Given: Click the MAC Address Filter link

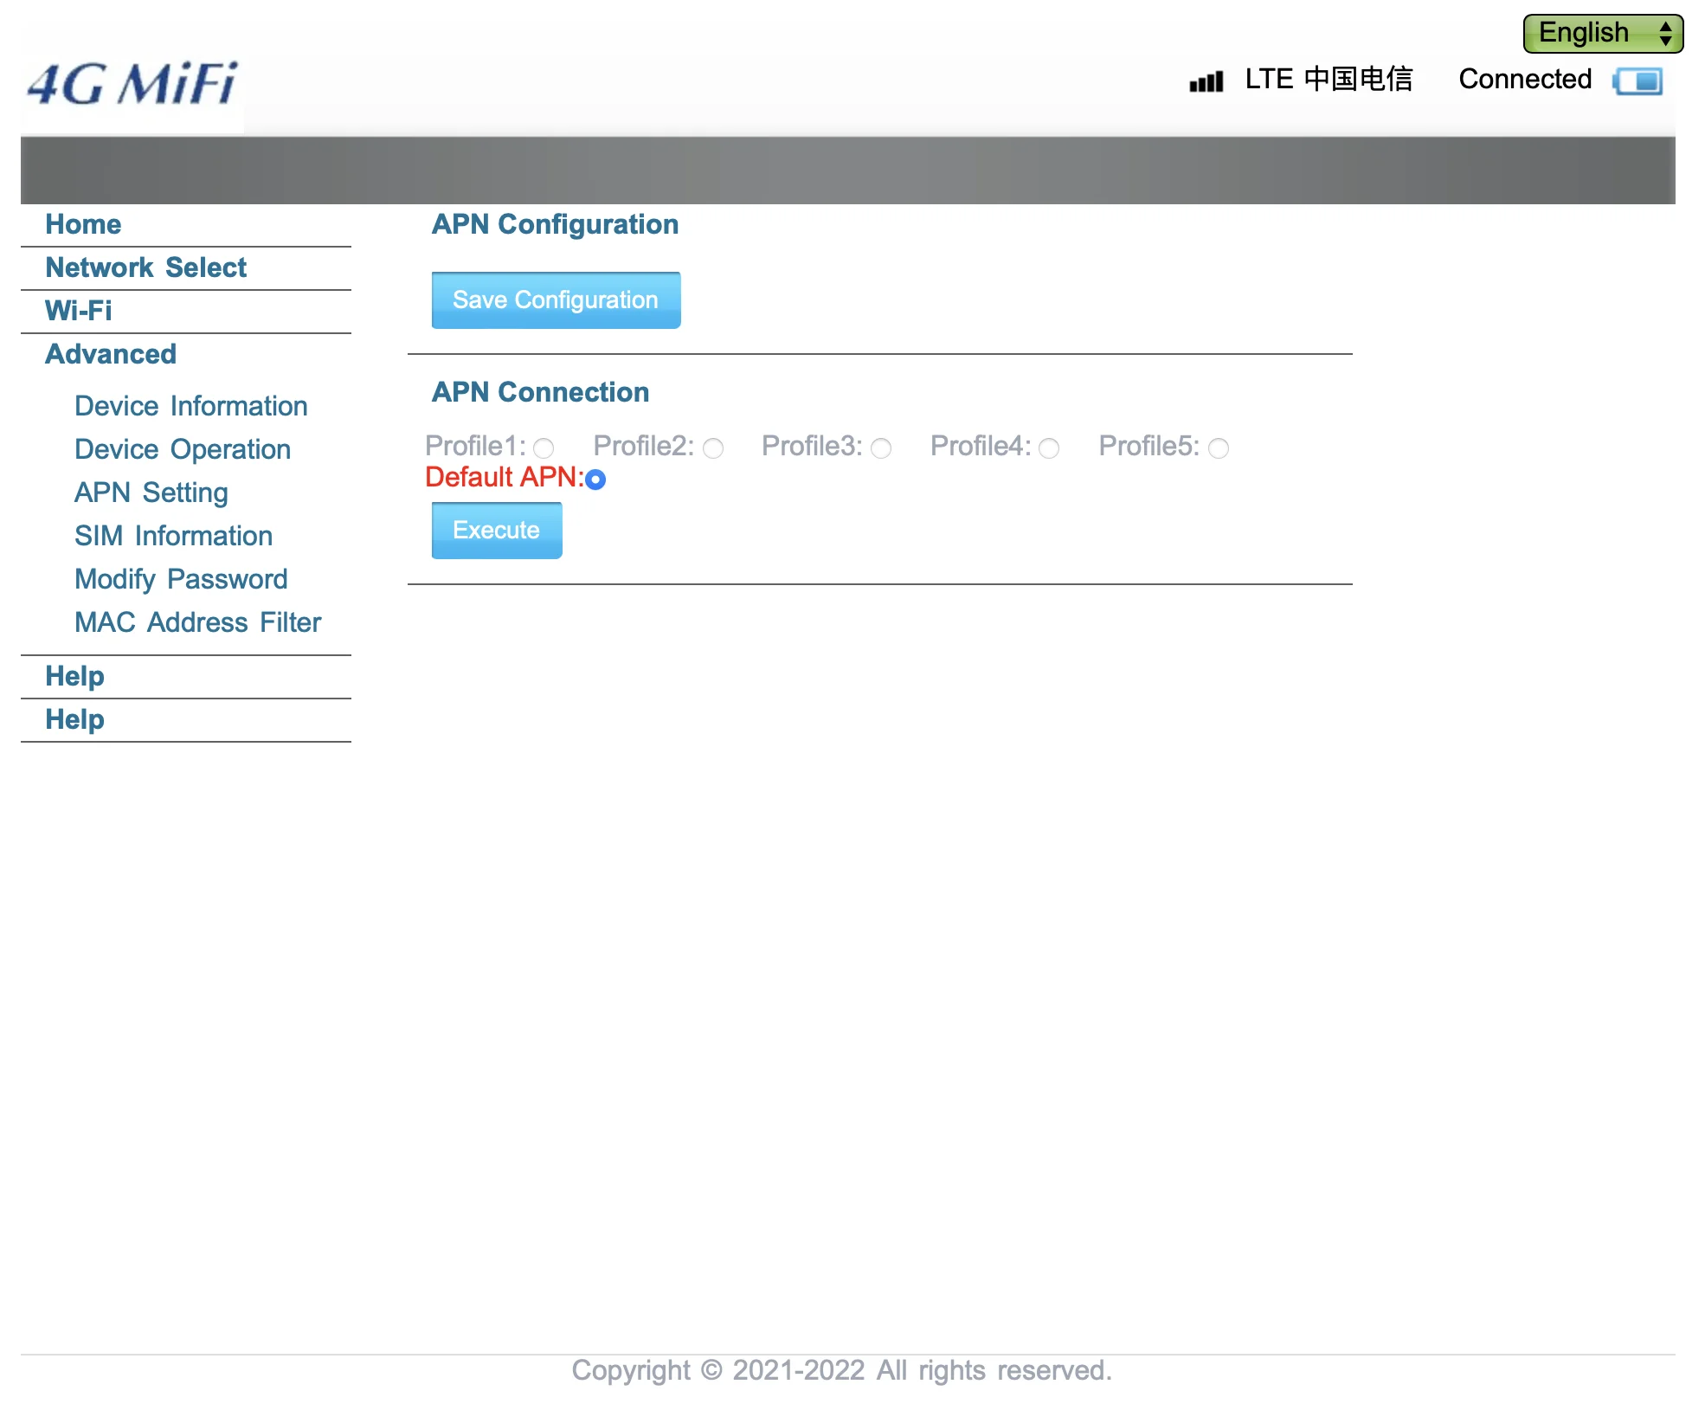Looking at the screenshot, I should pos(198,620).
